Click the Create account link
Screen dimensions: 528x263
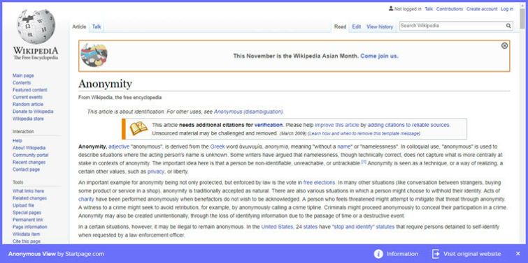(x=482, y=9)
